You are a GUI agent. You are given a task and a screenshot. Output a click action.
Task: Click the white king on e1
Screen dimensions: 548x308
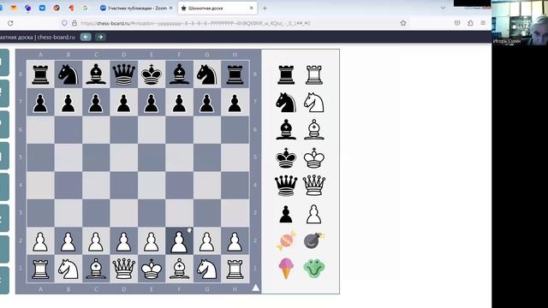click(152, 269)
